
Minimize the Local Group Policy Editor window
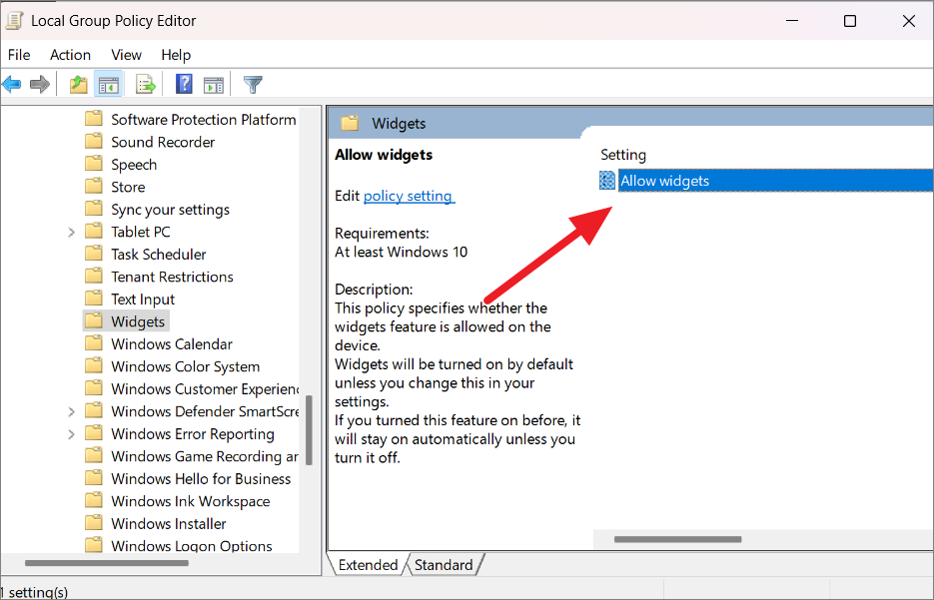pos(791,21)
